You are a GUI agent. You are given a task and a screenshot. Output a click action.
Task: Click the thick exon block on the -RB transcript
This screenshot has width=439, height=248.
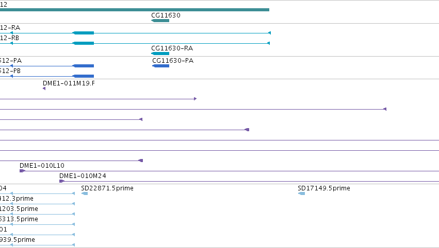tap(83, 43)
